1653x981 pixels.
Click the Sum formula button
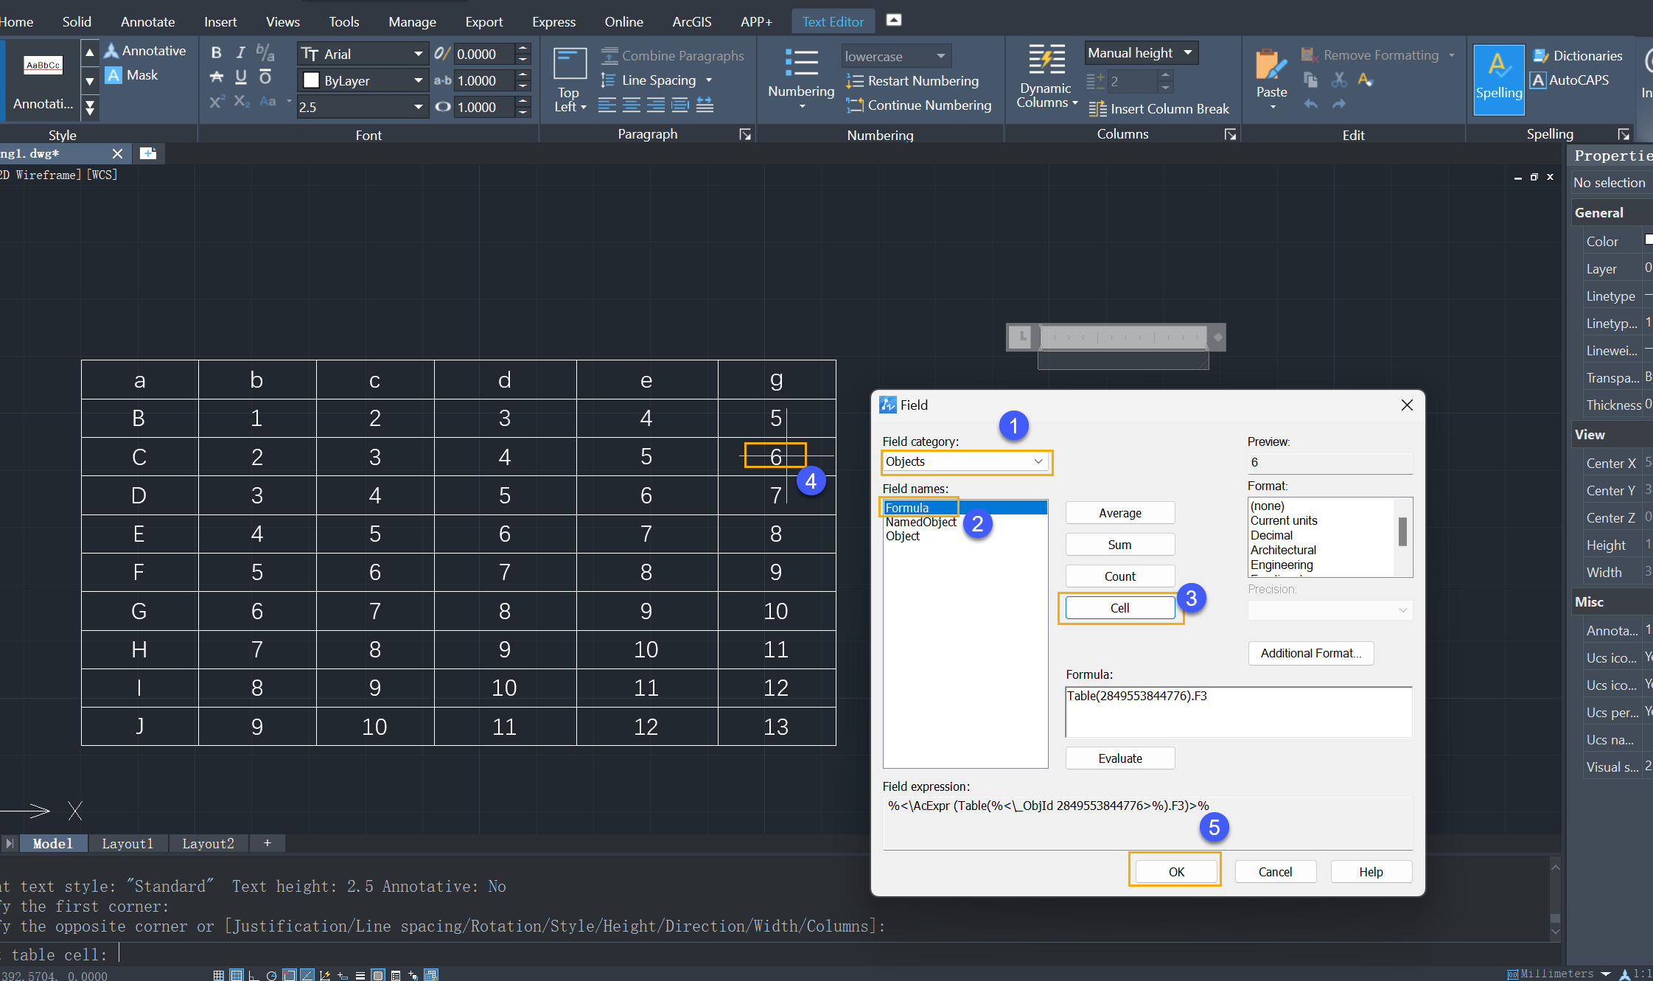(x=1119, y=545)
